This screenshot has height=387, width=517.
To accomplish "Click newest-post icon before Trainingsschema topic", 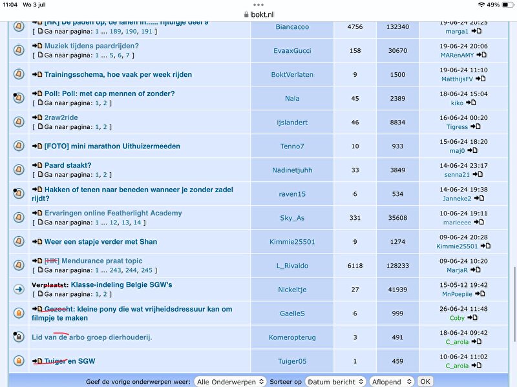I will [x=37, y=74].
